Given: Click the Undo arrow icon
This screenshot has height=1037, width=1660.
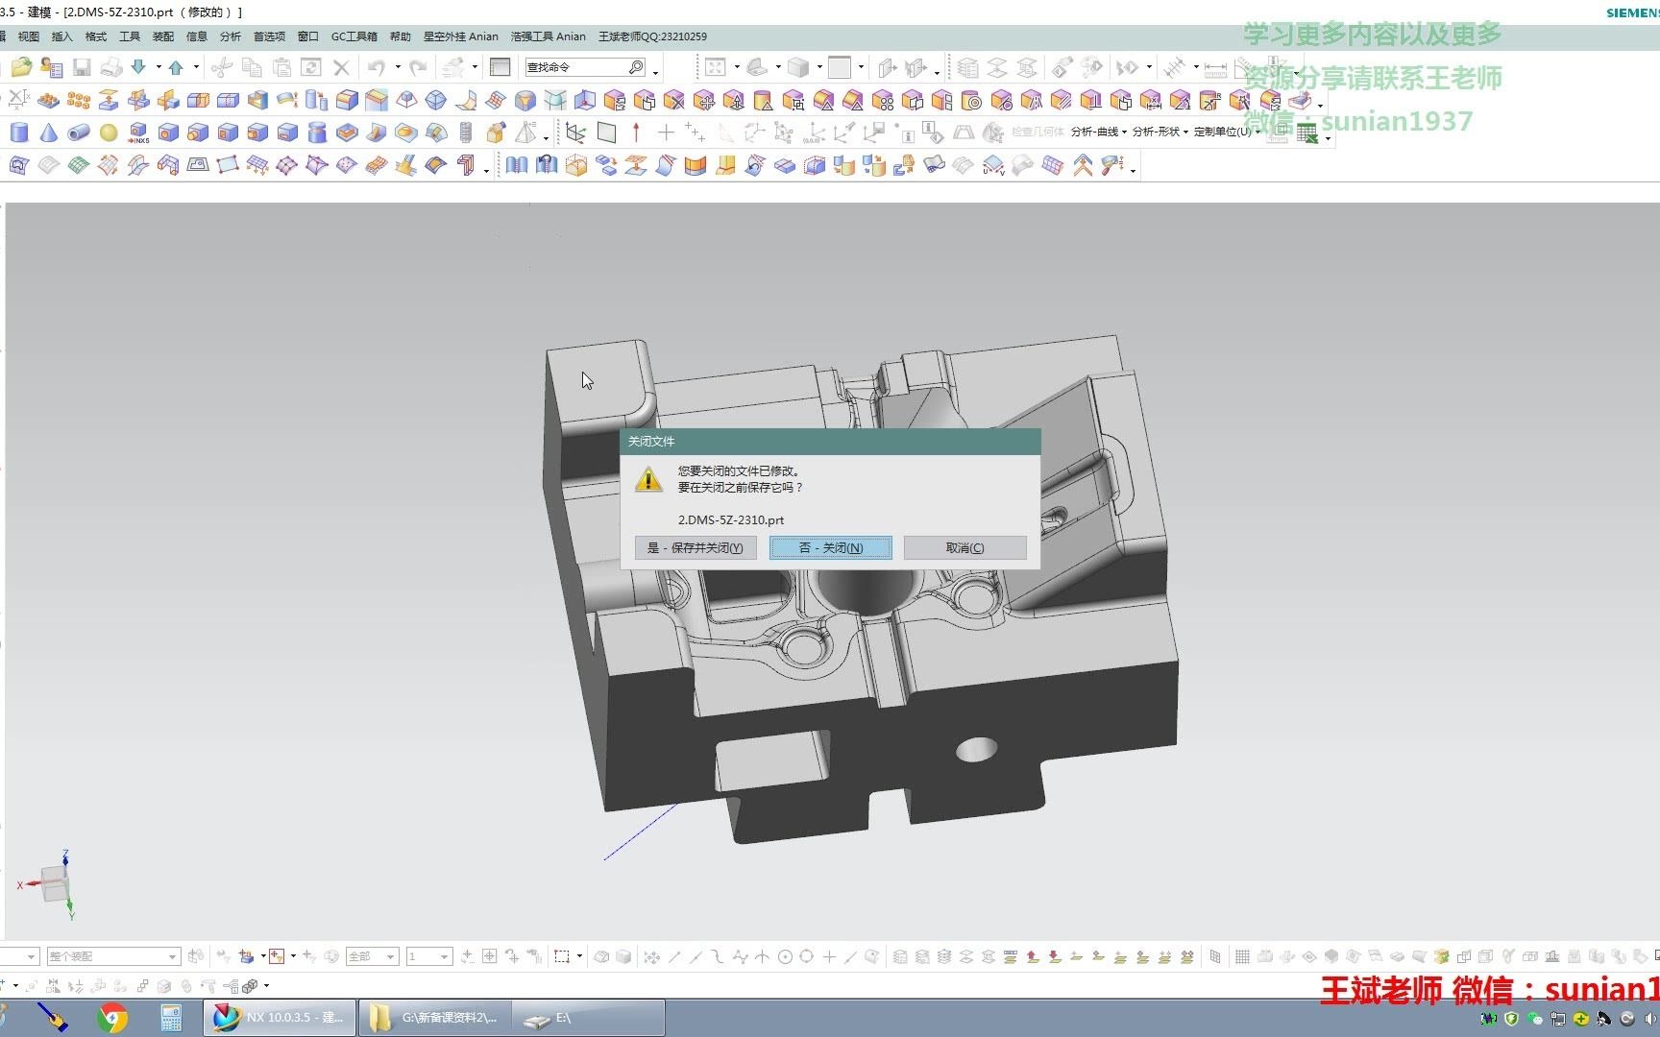Looking at the screenshot, I should (376, 66).
